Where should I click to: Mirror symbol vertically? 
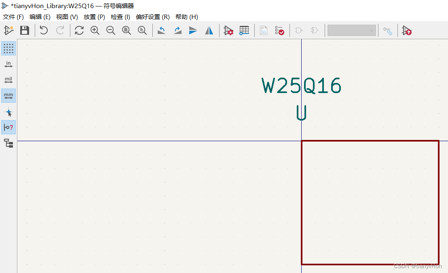193,30
